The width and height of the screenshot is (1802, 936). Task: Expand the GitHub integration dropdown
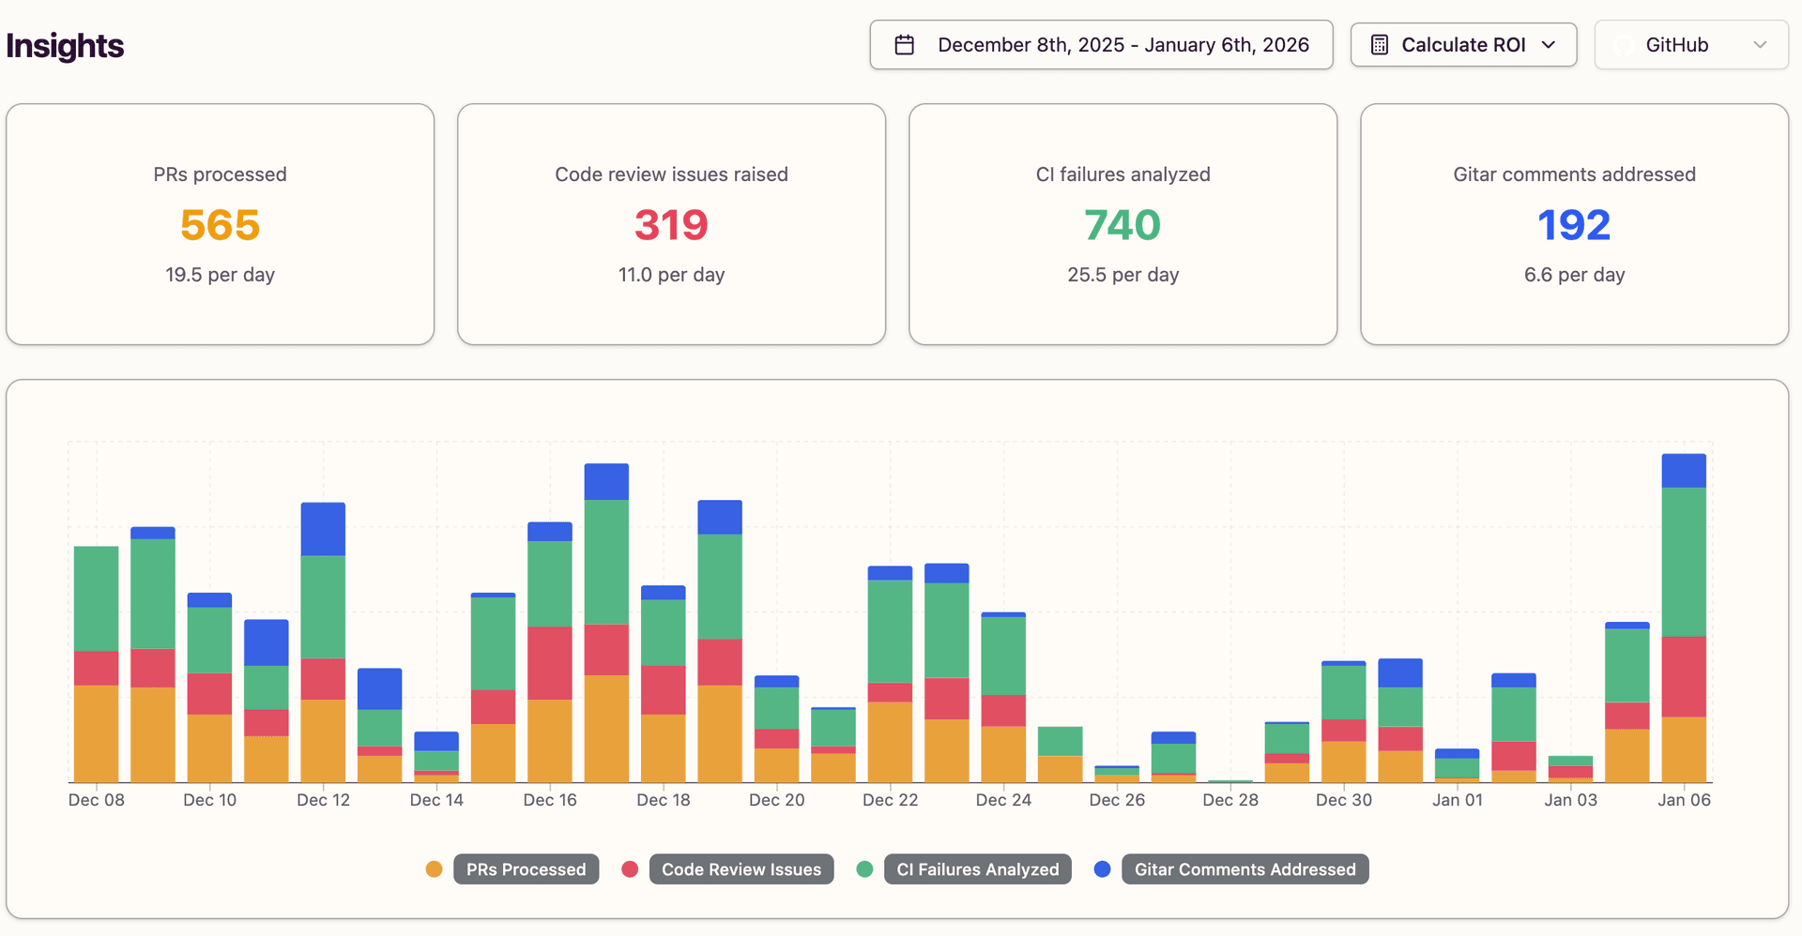(x=1691, y=44)
